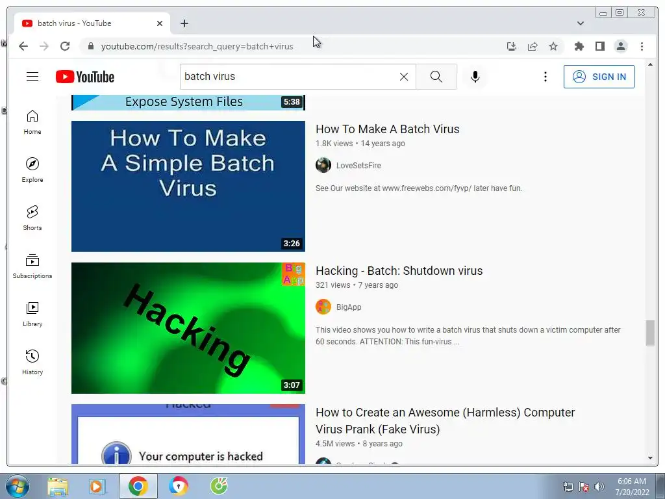The height and width of the screenshot is (499, 665).
Task: Clear the search box with X
Action: [404, 77]
